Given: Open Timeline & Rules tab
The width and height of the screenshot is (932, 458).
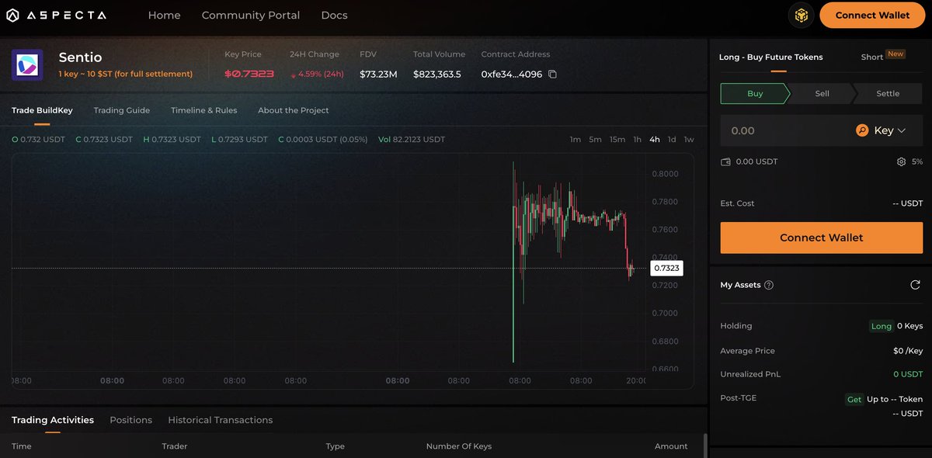Looking at the screenshot, I should (204, 110).
